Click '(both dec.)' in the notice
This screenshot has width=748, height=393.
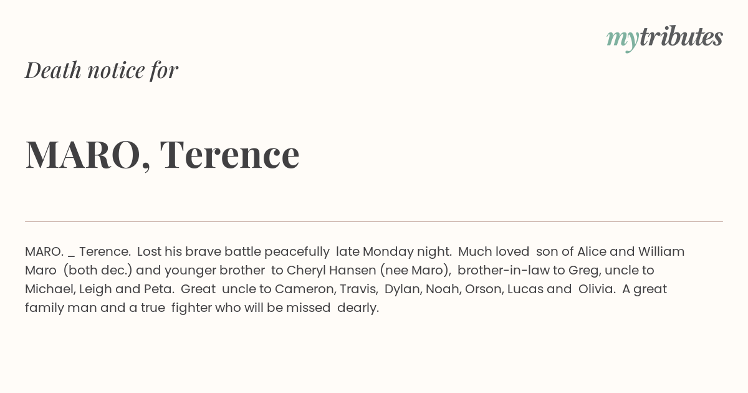pyautogui.click(x=98, y=270)
